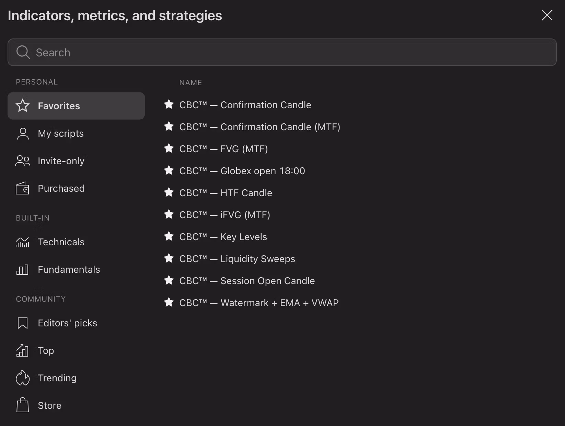Close the Indicators dialog

547,15
